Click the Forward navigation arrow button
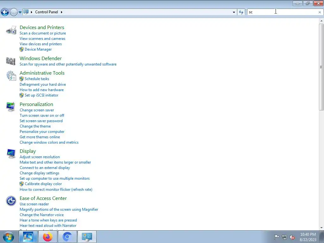The height and width of the screenshot is (243, 324). pos(14,12)
